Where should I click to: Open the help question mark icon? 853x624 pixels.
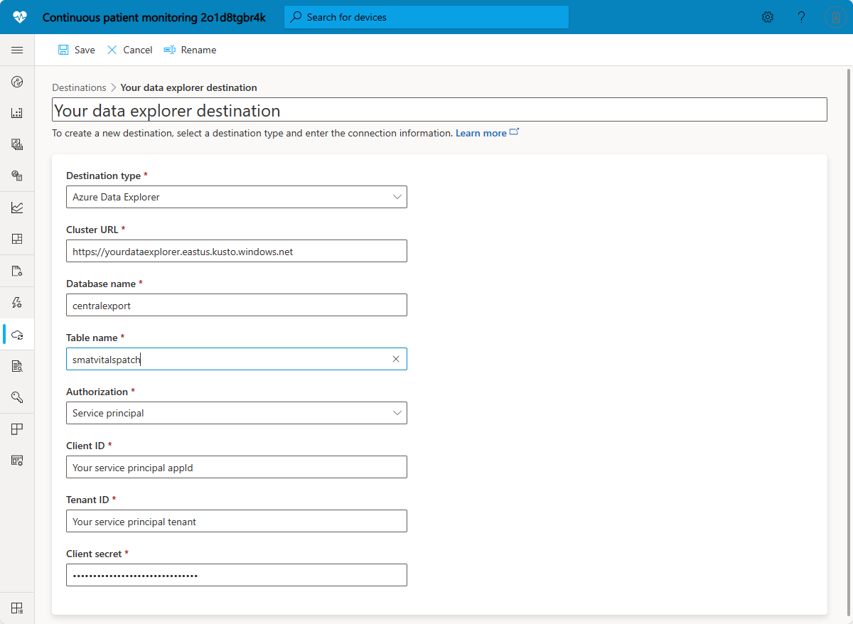801,16
